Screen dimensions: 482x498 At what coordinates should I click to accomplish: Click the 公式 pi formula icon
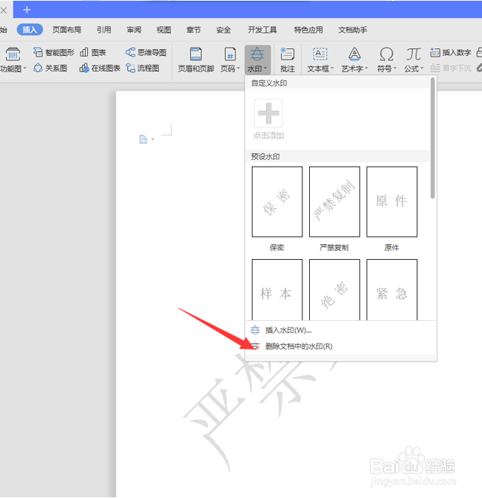413,54
